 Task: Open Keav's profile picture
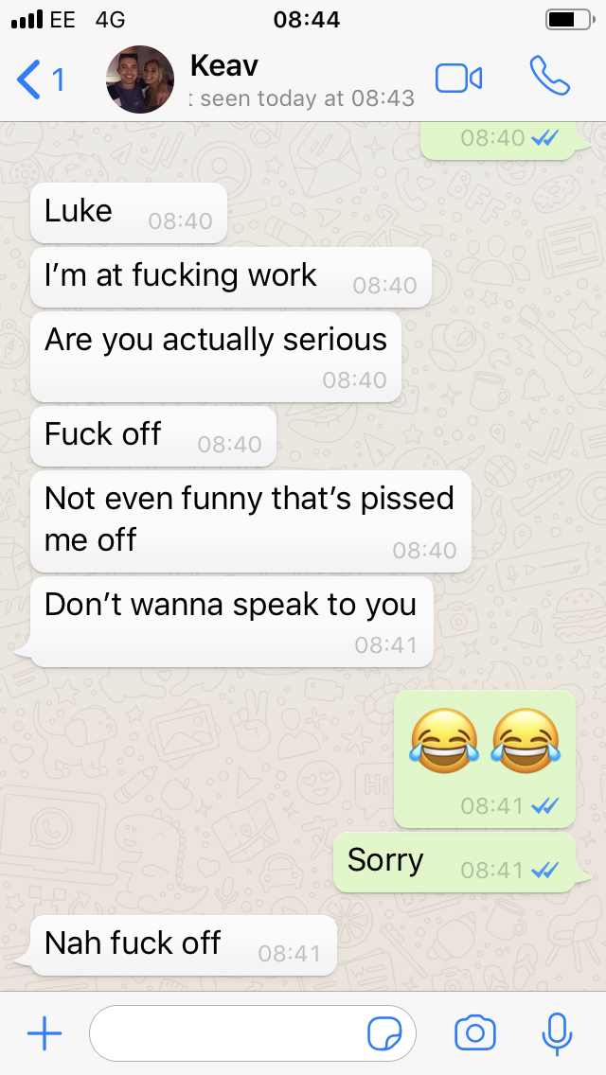[140, 79]
